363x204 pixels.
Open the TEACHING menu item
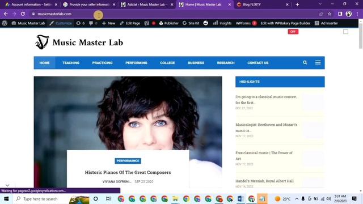click(x=71, y=63)
